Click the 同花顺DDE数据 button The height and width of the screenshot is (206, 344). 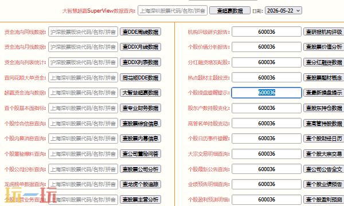coord(140,78)
